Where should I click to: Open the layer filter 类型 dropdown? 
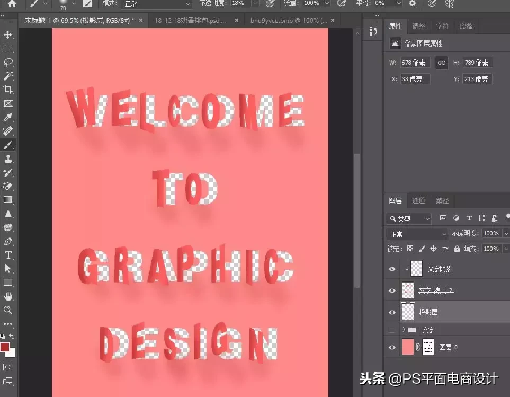(409, 219)
